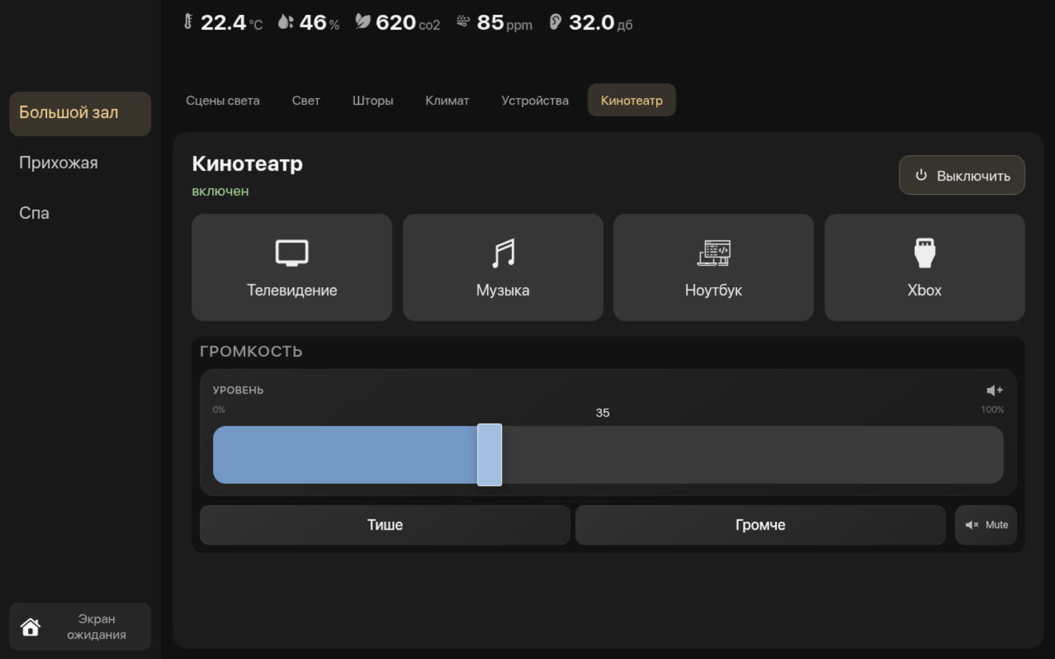This screenshot has height=659, width=1055.
Task: Click the включен status text
Action: coord(220,191)
